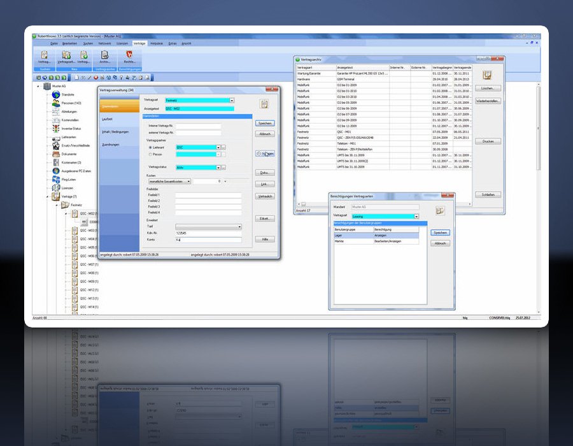This screenshot has height=446, width=573.
Task: Open the Vertragsstatus dropdown showing Aktiv
Action: 218,168
